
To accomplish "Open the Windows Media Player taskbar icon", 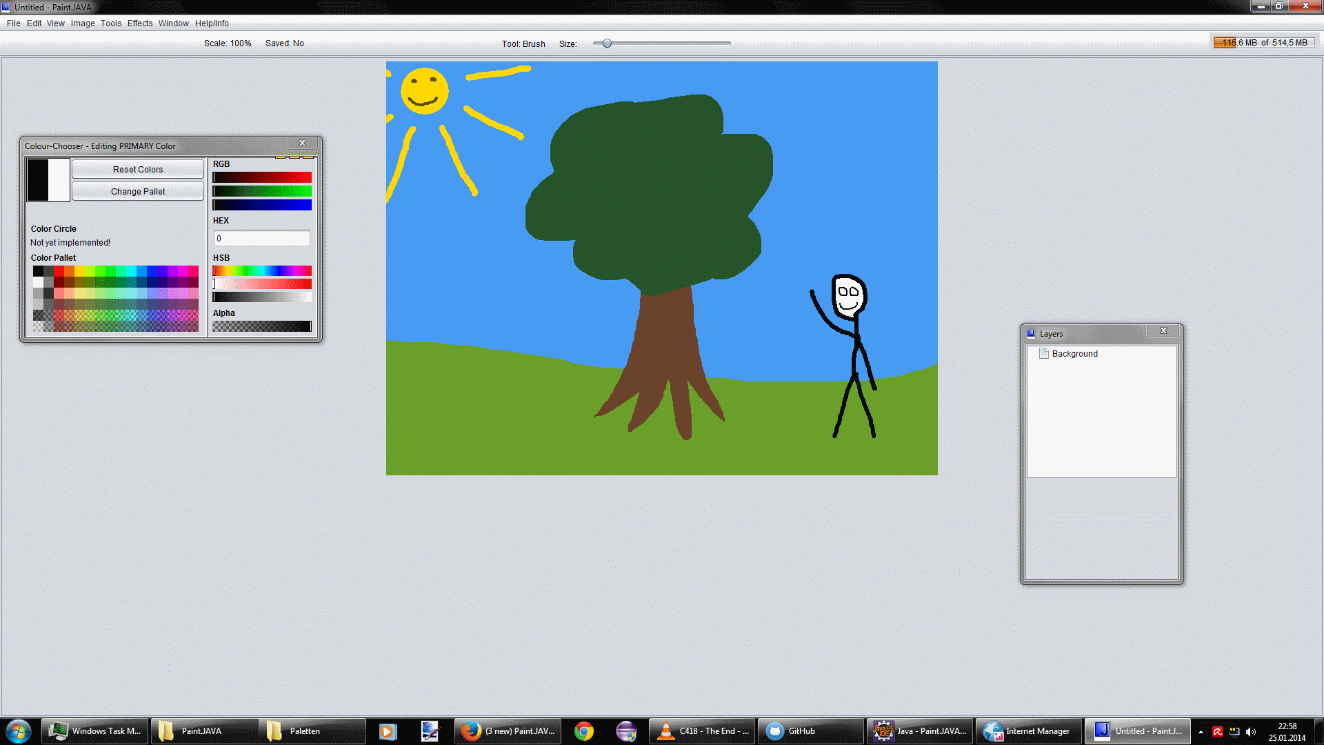I will tap(388, 731).
